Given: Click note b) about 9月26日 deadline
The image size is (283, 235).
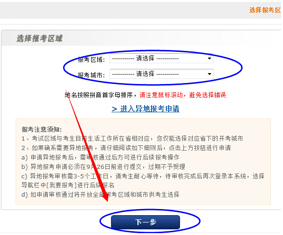Looking at the screenshot, I should 103,167.
